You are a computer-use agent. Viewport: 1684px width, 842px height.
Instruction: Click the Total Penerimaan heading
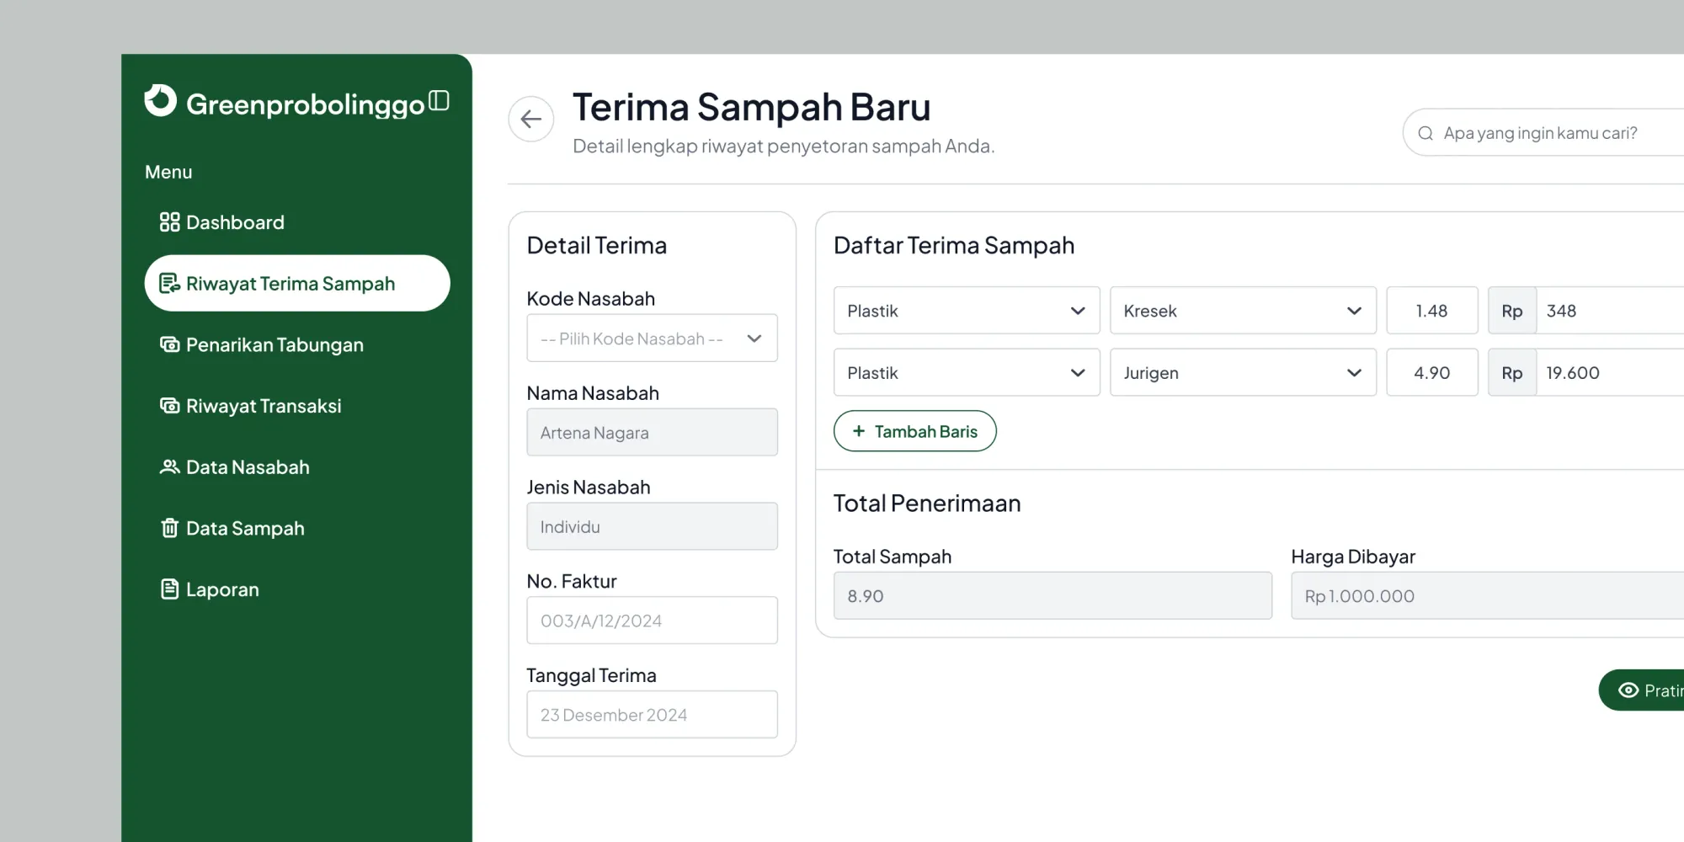pyautogui.click(x=927, y=504)
